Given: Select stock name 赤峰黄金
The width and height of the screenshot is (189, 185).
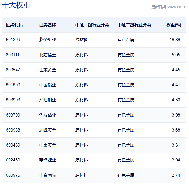Looking at the screenshot, I should 48,130.
